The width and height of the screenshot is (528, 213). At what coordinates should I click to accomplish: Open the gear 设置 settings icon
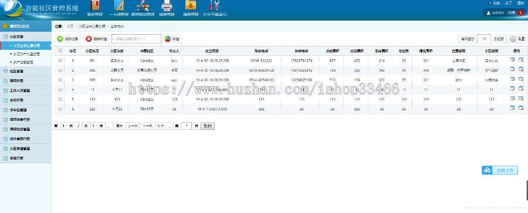513,39
